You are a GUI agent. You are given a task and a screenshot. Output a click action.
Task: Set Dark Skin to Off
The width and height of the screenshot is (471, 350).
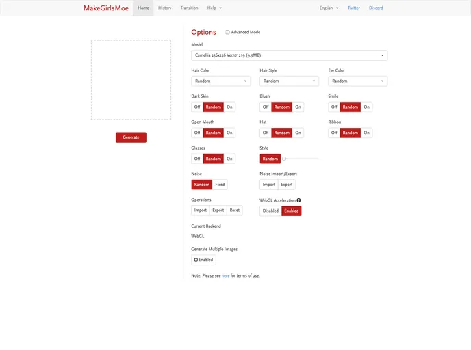click(197, 107)
